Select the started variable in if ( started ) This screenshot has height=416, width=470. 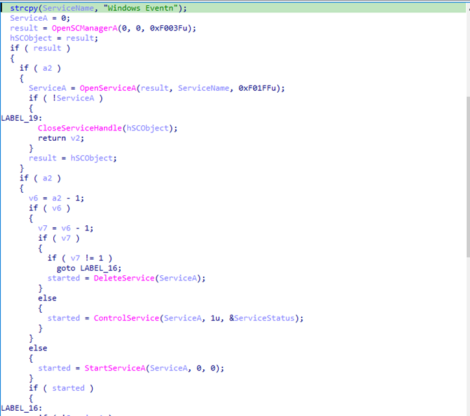click(x=69, y=388)
